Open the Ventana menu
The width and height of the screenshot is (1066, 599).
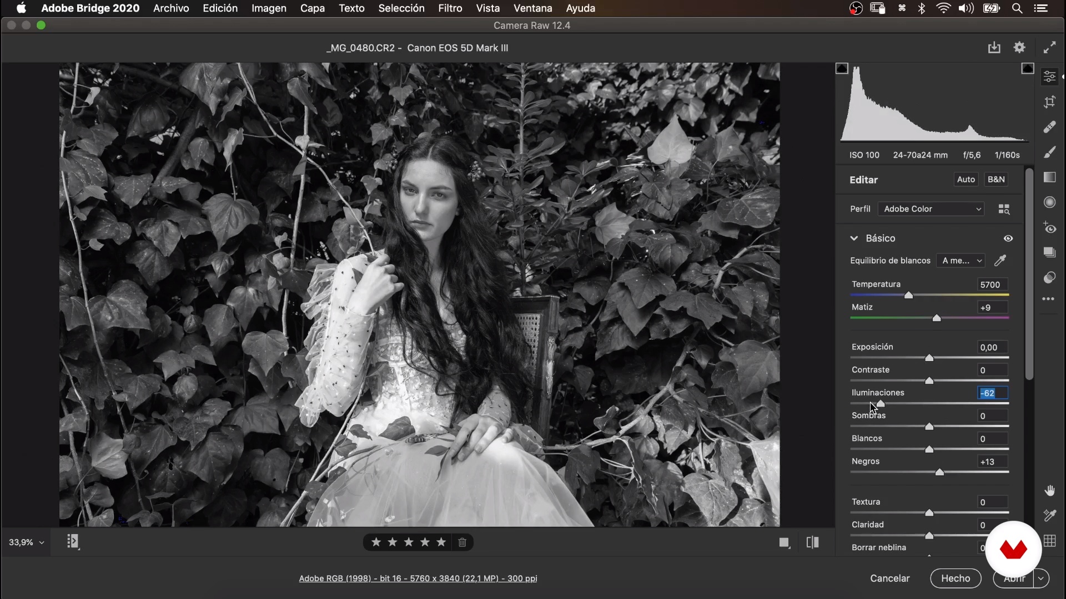pyautogui.click(x=532, y=8)
